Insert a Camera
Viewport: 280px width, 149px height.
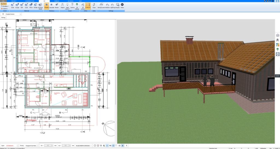click(72, 6)
